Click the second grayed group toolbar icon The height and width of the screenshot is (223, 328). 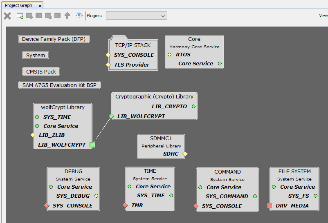coord(39,16)
